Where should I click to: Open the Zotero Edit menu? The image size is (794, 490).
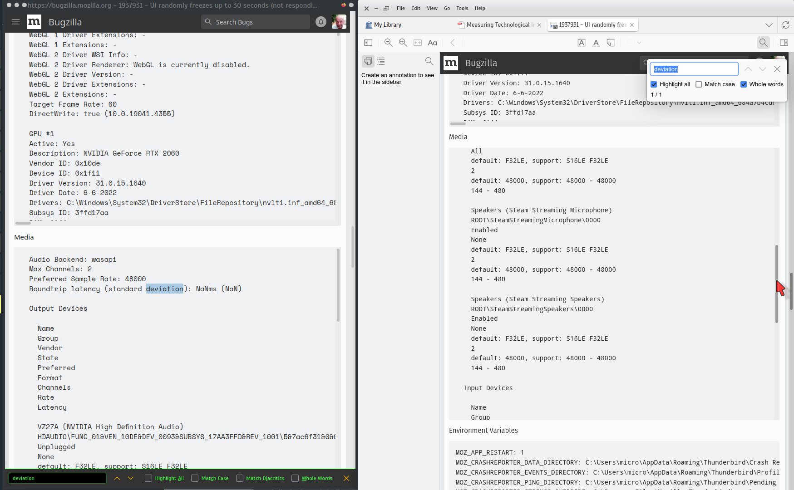tap(415, 8)
